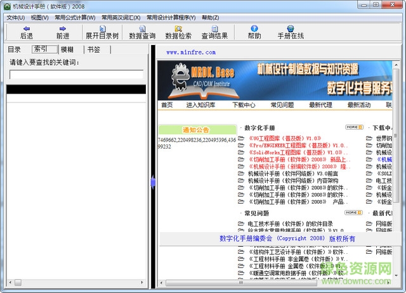Click folder icon next to UG工程图库 entry
The image size is (406, 293).
click(x=241, y=138)
